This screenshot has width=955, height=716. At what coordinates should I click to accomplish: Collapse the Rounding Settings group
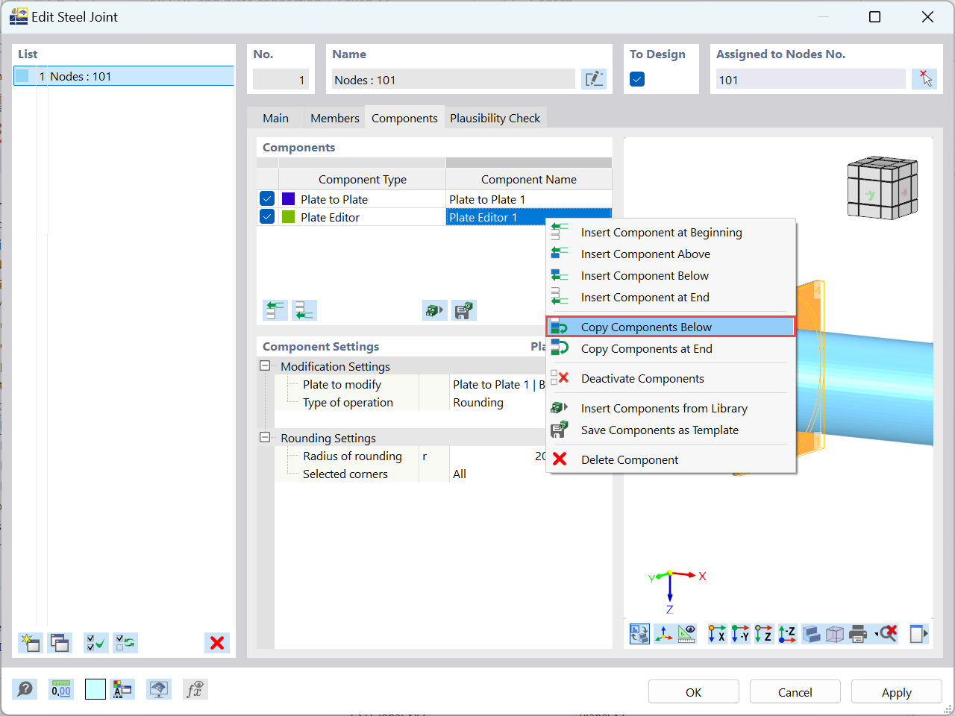[265, 438]
